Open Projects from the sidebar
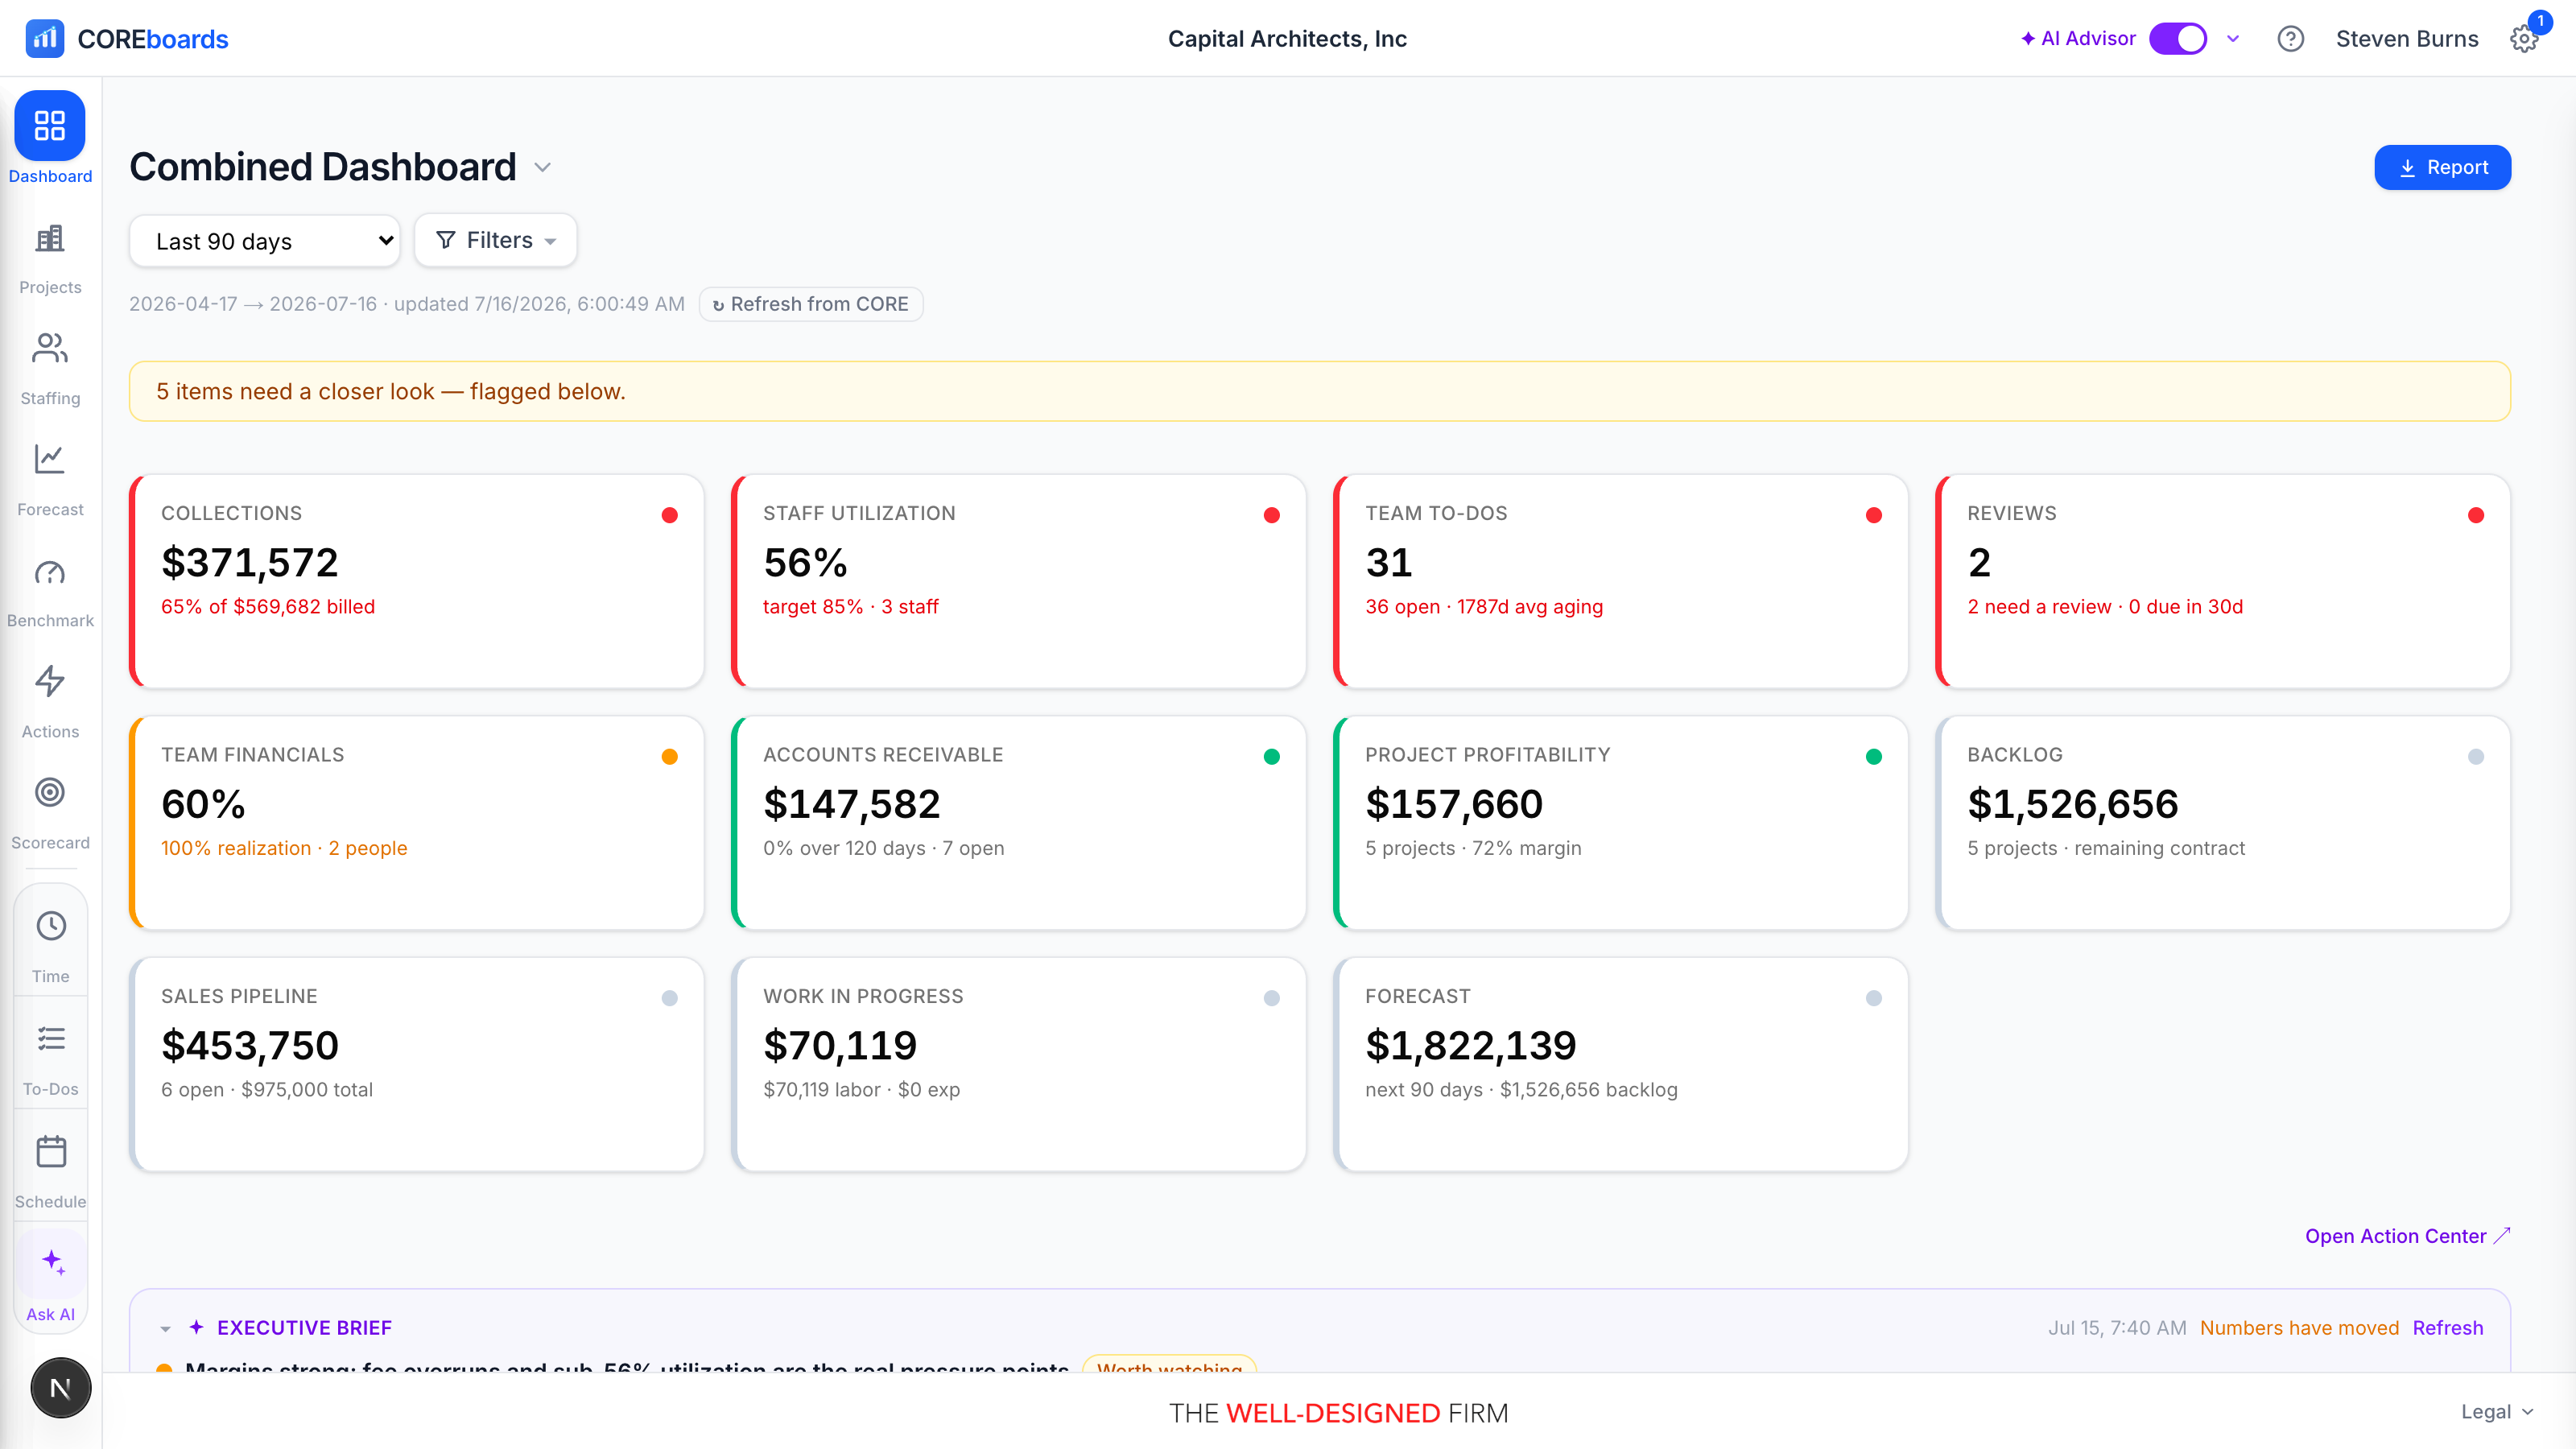The height and width of the screenshot is (1449, 2576). coord(50,239)
